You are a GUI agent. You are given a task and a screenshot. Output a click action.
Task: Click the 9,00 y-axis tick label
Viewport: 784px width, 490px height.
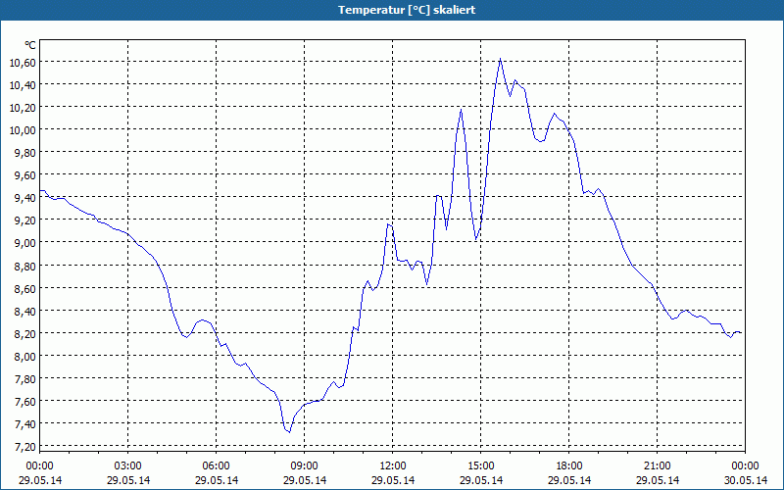pyautogui.click(x=24, y=243)
